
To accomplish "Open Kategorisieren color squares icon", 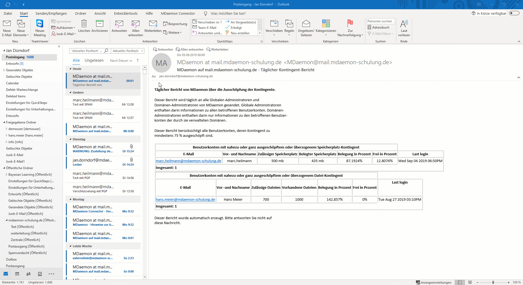I will pos(326,24).
